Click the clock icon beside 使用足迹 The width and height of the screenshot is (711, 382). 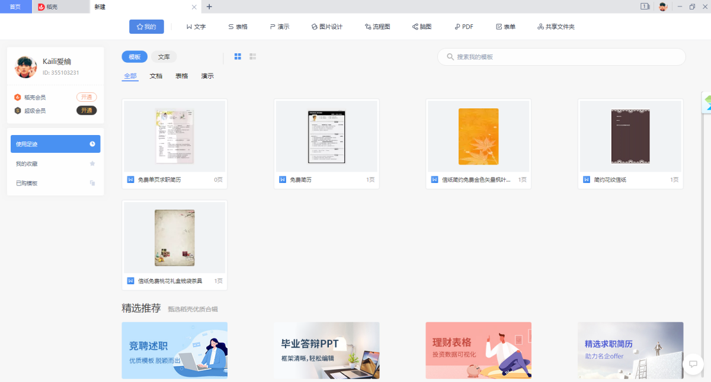pyautogui.click(x=92, y=144)
